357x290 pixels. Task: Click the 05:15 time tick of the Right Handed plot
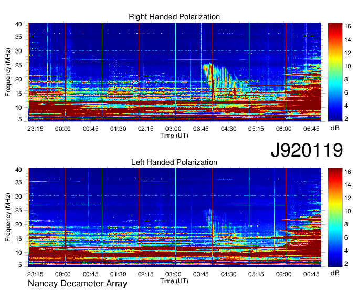256,129
